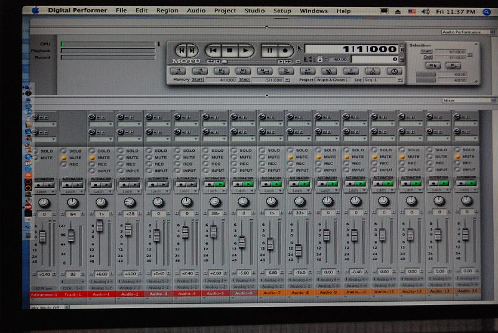Open the Studio menu
This screenshot has height=333, width=498.
pyautogui.click(x=255, y=11)
